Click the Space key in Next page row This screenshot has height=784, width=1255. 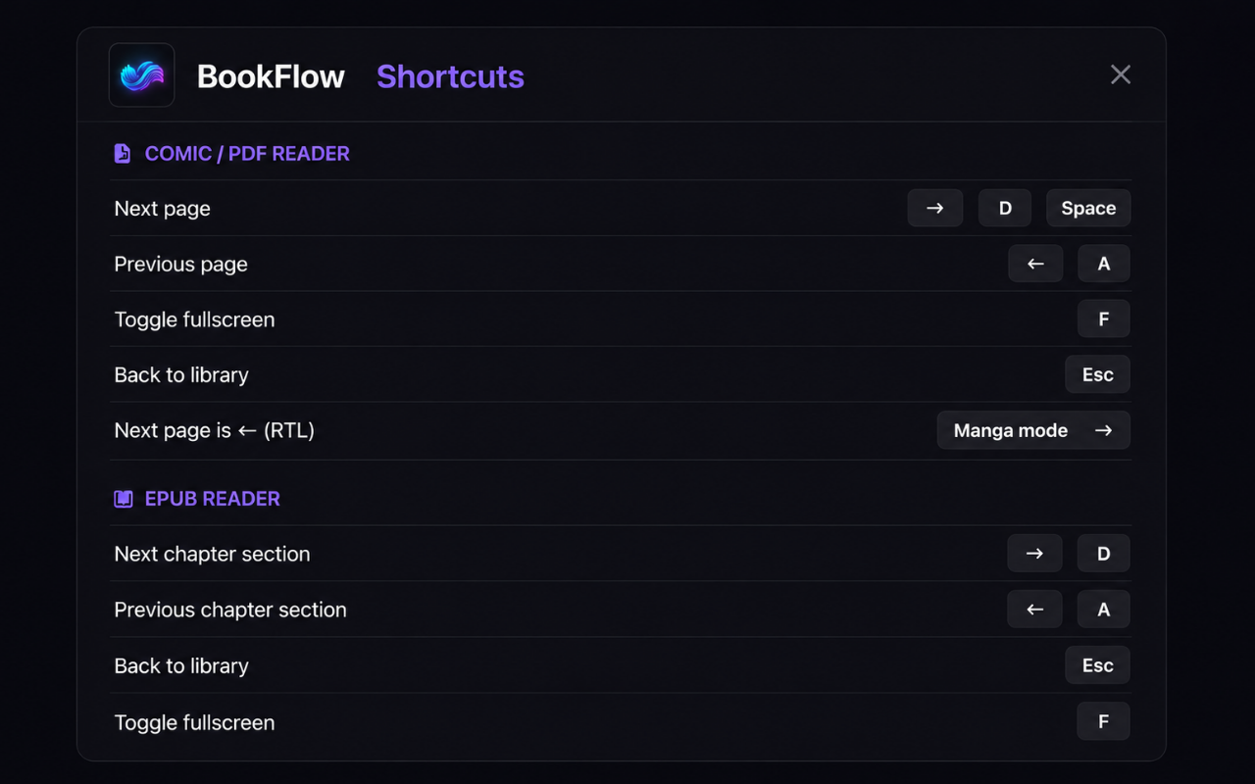click(x=1088, y=208)
